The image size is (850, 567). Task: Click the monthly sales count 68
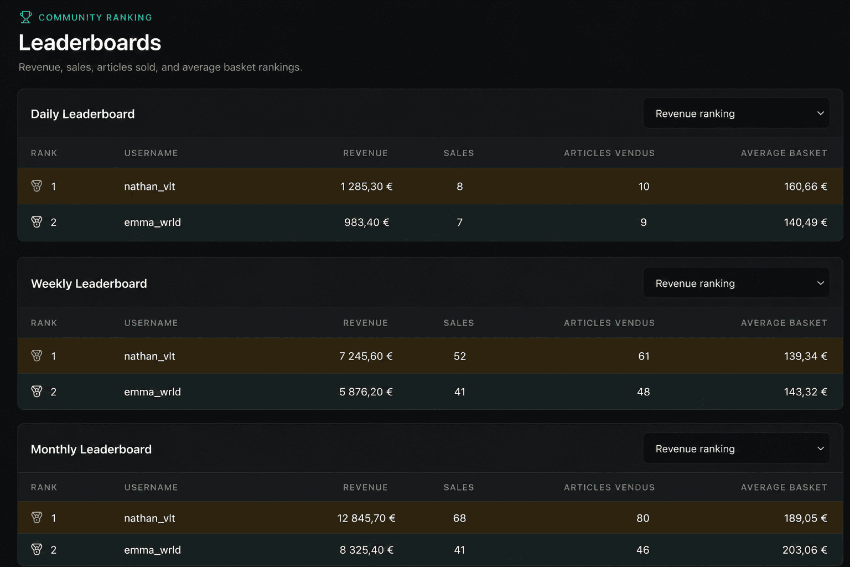click(459, 518)
